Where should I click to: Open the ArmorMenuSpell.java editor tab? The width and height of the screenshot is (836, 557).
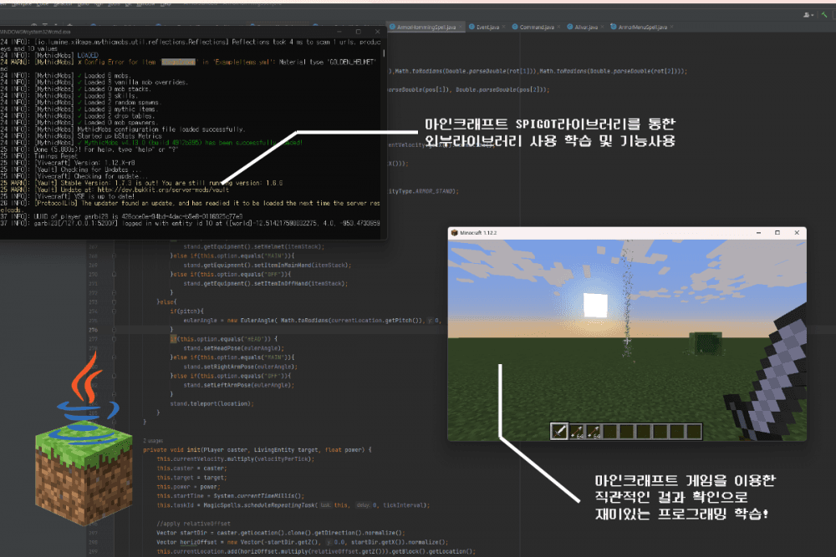point(642,28)
